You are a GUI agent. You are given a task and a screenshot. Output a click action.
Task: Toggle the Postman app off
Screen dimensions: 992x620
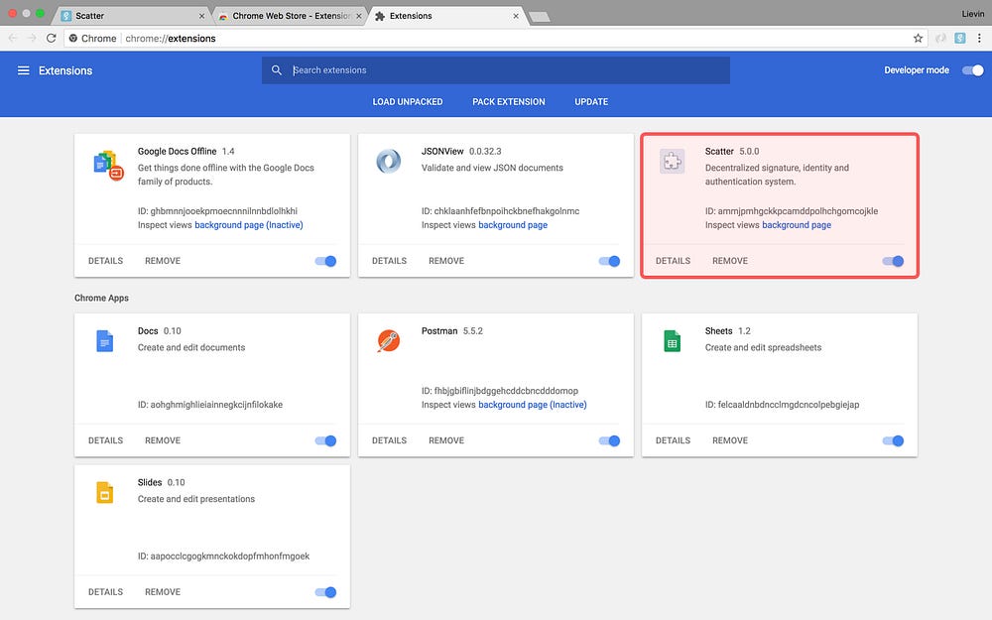[609, 440]
